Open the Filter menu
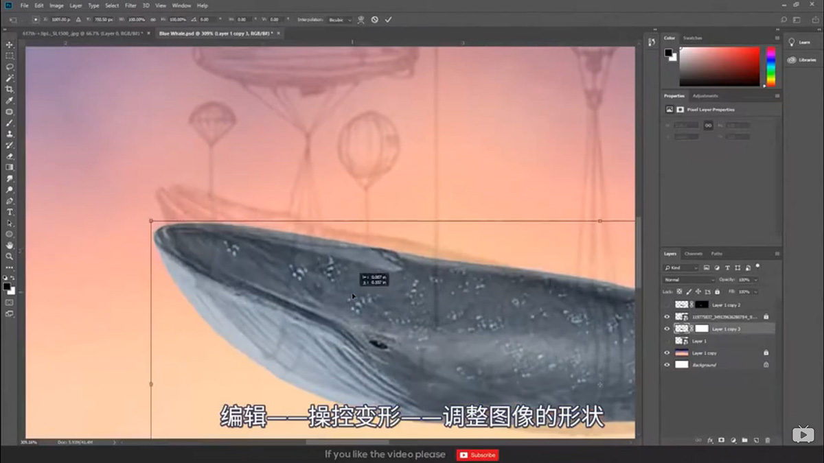This screenshot has height=463, width=824. [x=130, y=5]
